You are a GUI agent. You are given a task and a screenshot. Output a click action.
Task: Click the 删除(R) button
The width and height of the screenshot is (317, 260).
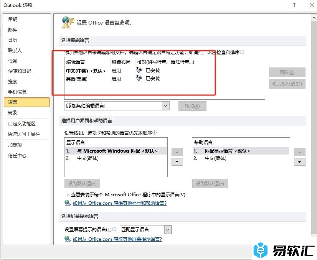[287, 72]
